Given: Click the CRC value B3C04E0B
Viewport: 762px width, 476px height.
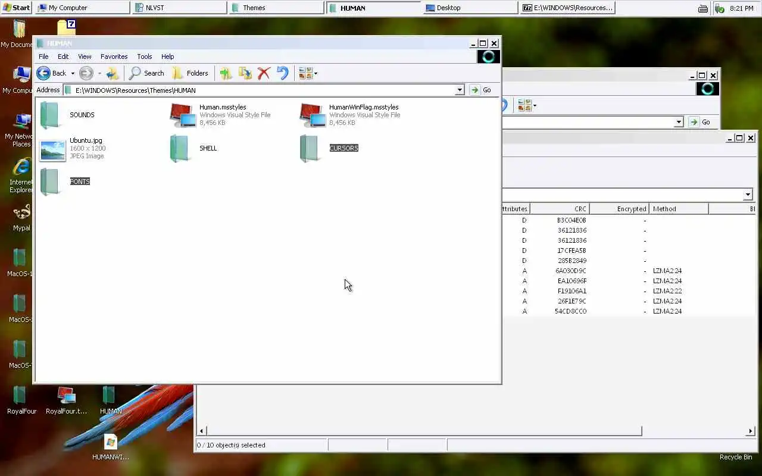Looking at the screenshot, I should coord(571,220).
